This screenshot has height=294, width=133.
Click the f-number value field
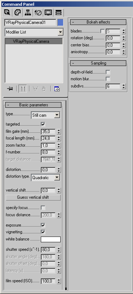tap(48, 152)
